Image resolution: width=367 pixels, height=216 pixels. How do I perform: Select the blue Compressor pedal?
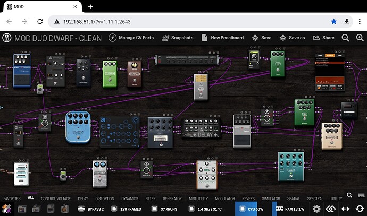click(22, 71)
